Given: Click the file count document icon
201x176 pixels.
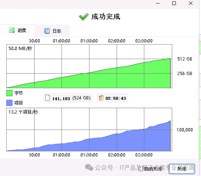Looking at the screenshot, I should pos(48,98).
